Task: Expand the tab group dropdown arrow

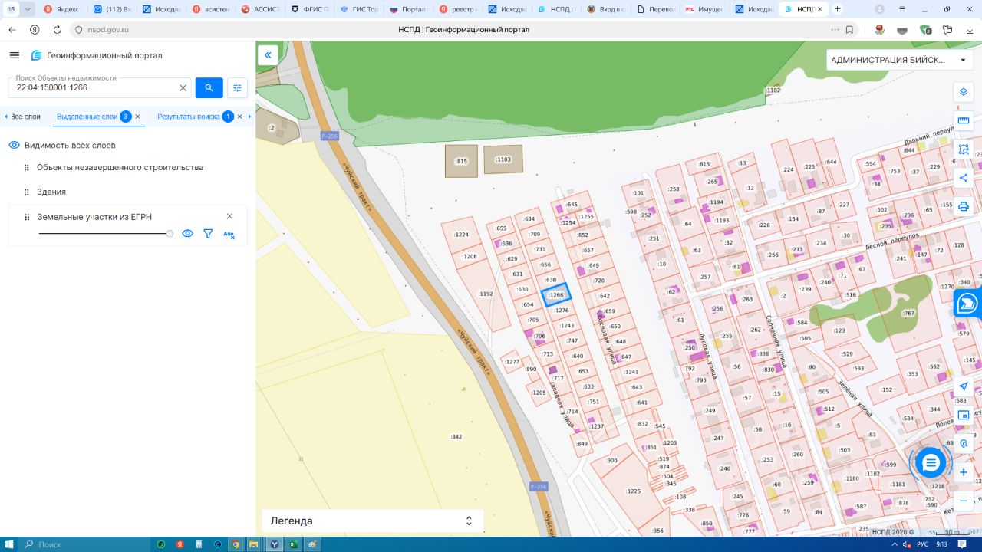Action: (x=28, y=9)
